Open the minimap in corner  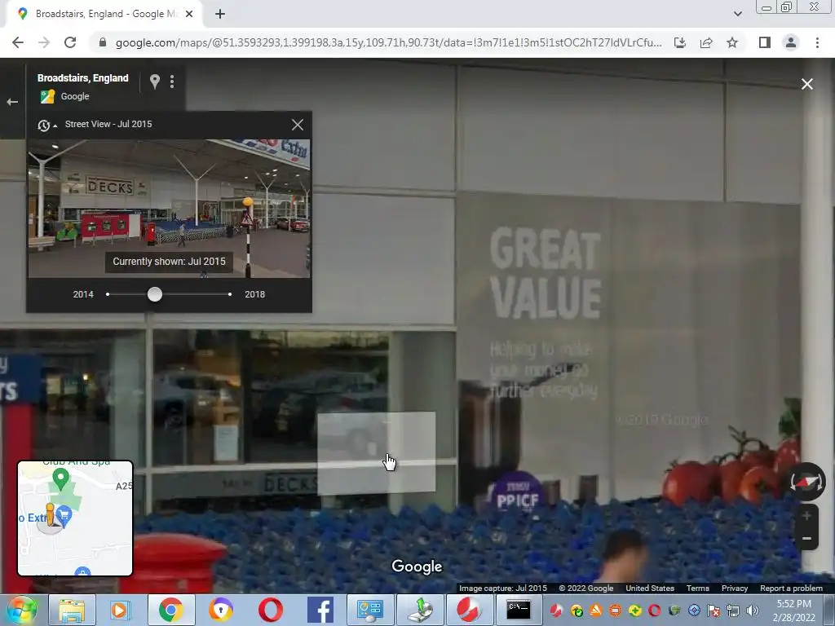click(75, 518)
